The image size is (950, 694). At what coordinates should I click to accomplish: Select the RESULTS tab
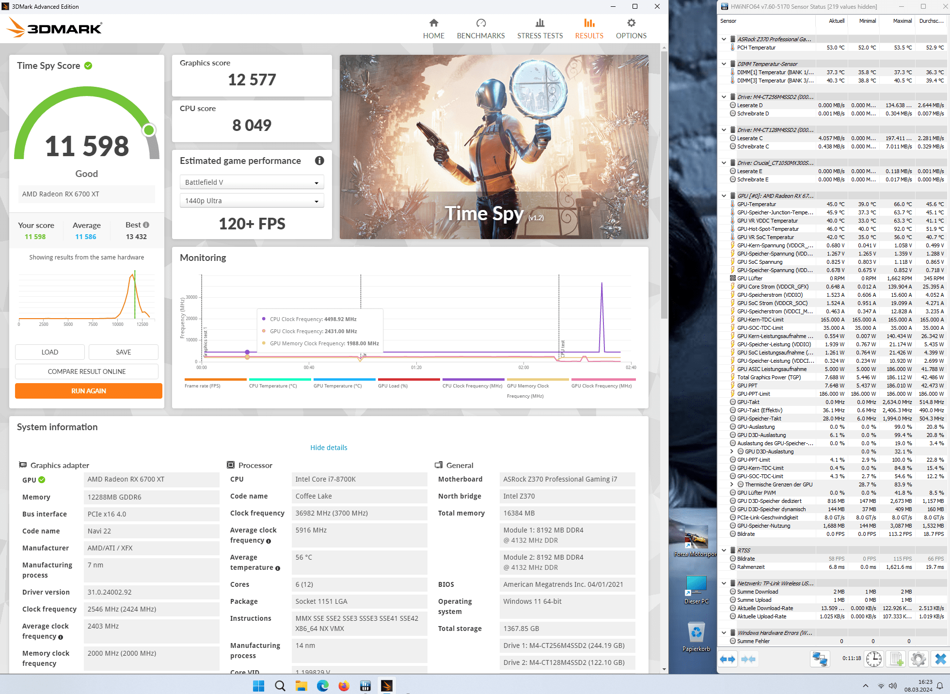pyautogui.click(x=589, y=29)
